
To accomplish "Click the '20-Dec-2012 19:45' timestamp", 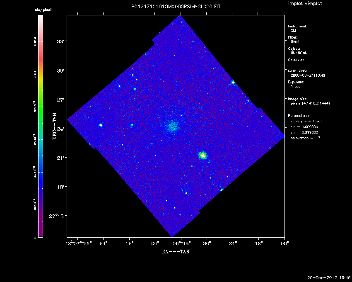I will click(x=329, y=278).
